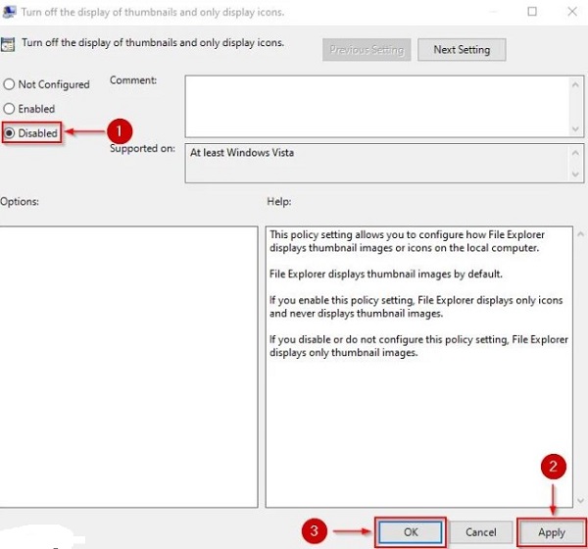
Task: Click the title bar application icon
Action: [9, 11]
